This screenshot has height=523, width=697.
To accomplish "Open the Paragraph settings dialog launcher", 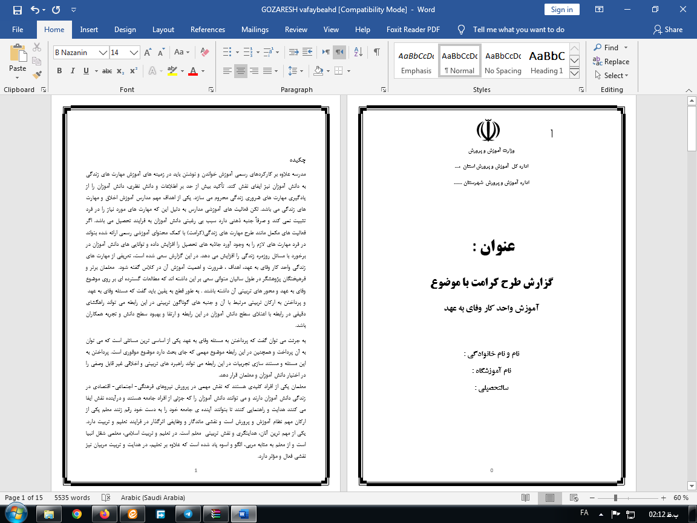I will pos(384,90).
